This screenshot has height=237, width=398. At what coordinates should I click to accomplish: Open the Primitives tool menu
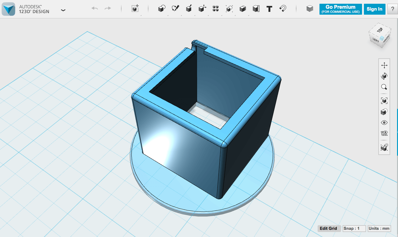click(x=161, y=9)
